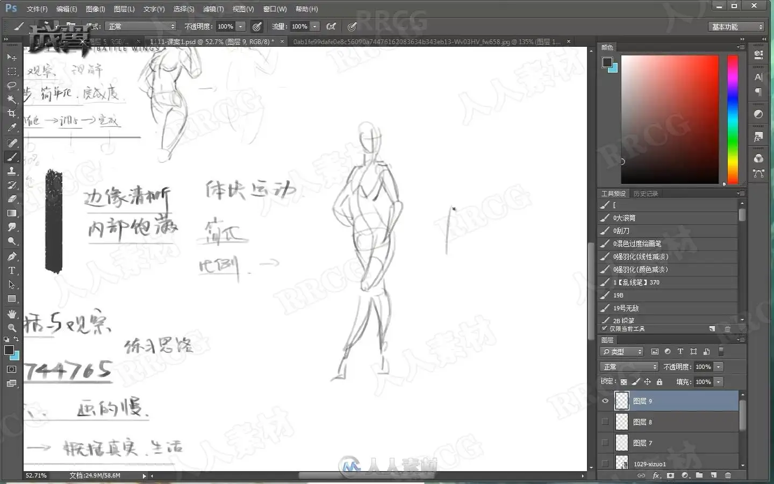Click the delete layer trash icon
774x484 pixels.
tap(728, 475)
